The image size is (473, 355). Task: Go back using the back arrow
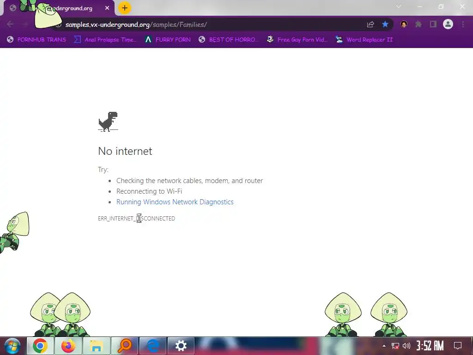click(x=10, y=24)
